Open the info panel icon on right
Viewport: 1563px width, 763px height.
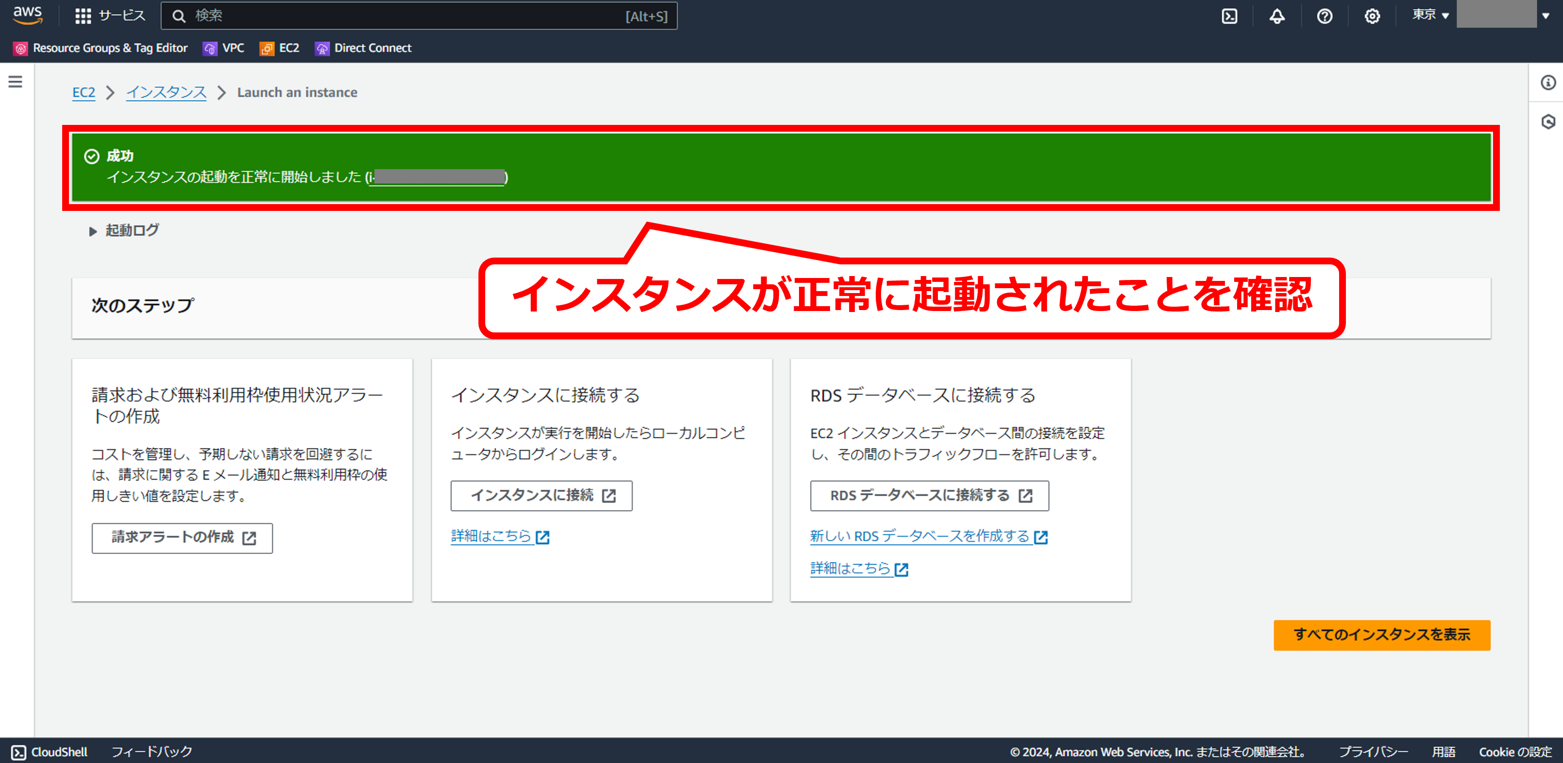coord(1548,83)
